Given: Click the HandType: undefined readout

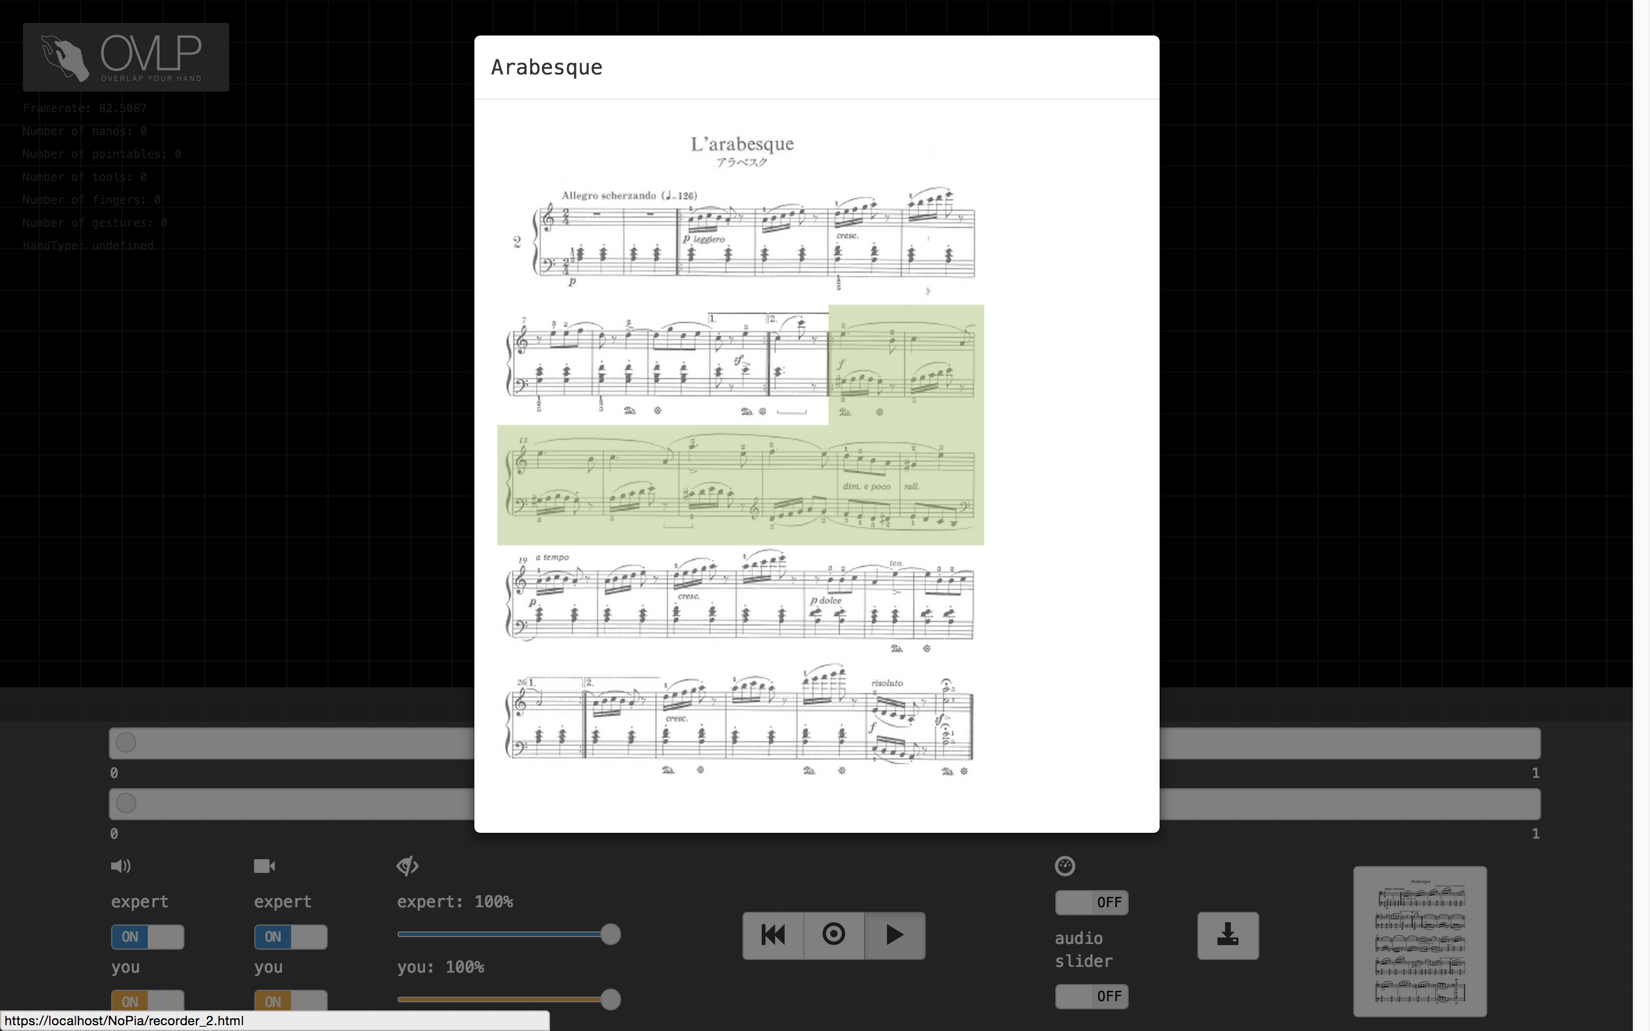Looking at the screenshot, I should [88, 246].
